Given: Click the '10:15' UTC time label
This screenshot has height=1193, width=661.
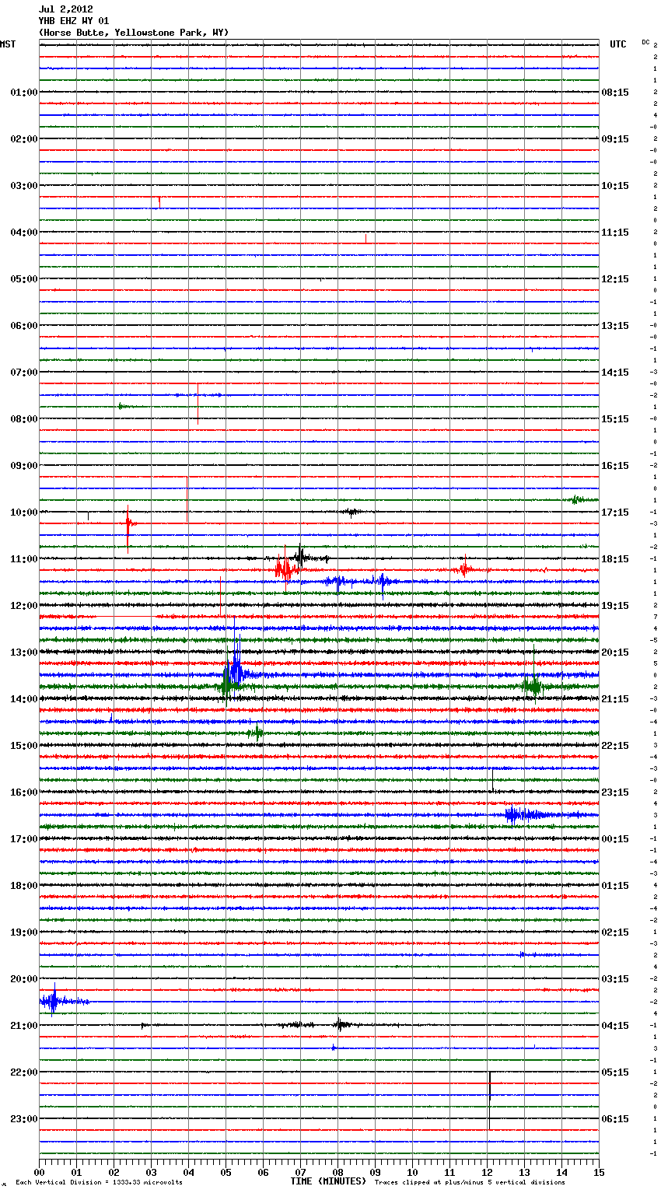Looking at the screenshot, I should point(615,186).
